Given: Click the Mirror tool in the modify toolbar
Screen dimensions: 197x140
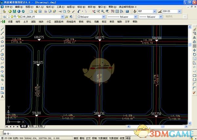Looking at the screenshot, I should click(x=194, y=37).
